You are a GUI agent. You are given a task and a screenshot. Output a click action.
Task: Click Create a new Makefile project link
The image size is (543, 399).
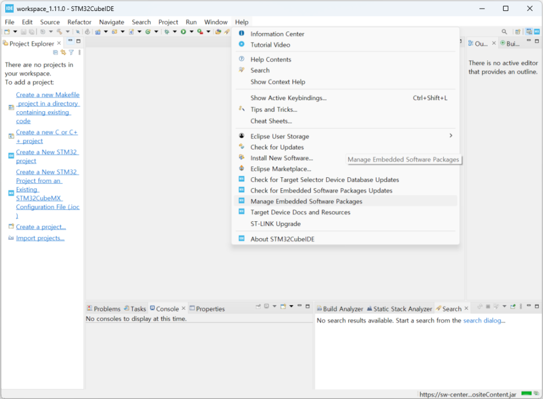tap(48, 108)
